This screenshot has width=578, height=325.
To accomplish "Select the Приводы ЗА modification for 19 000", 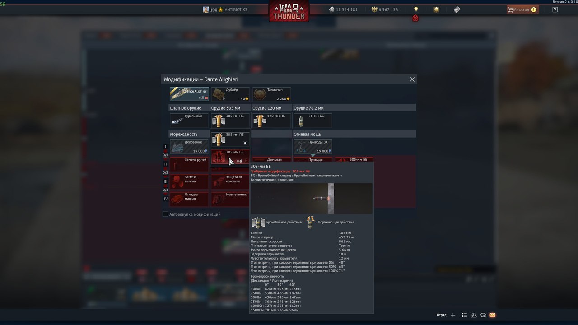I will (312, 147).
